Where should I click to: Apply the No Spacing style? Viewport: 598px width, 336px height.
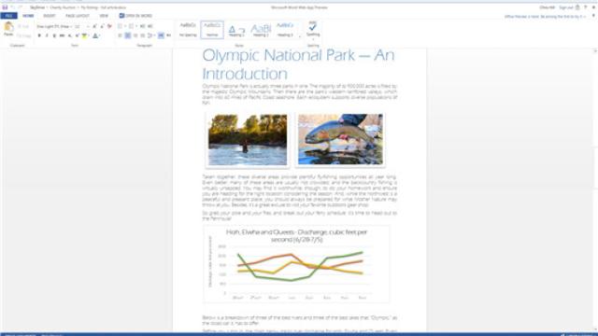(188, 30)
